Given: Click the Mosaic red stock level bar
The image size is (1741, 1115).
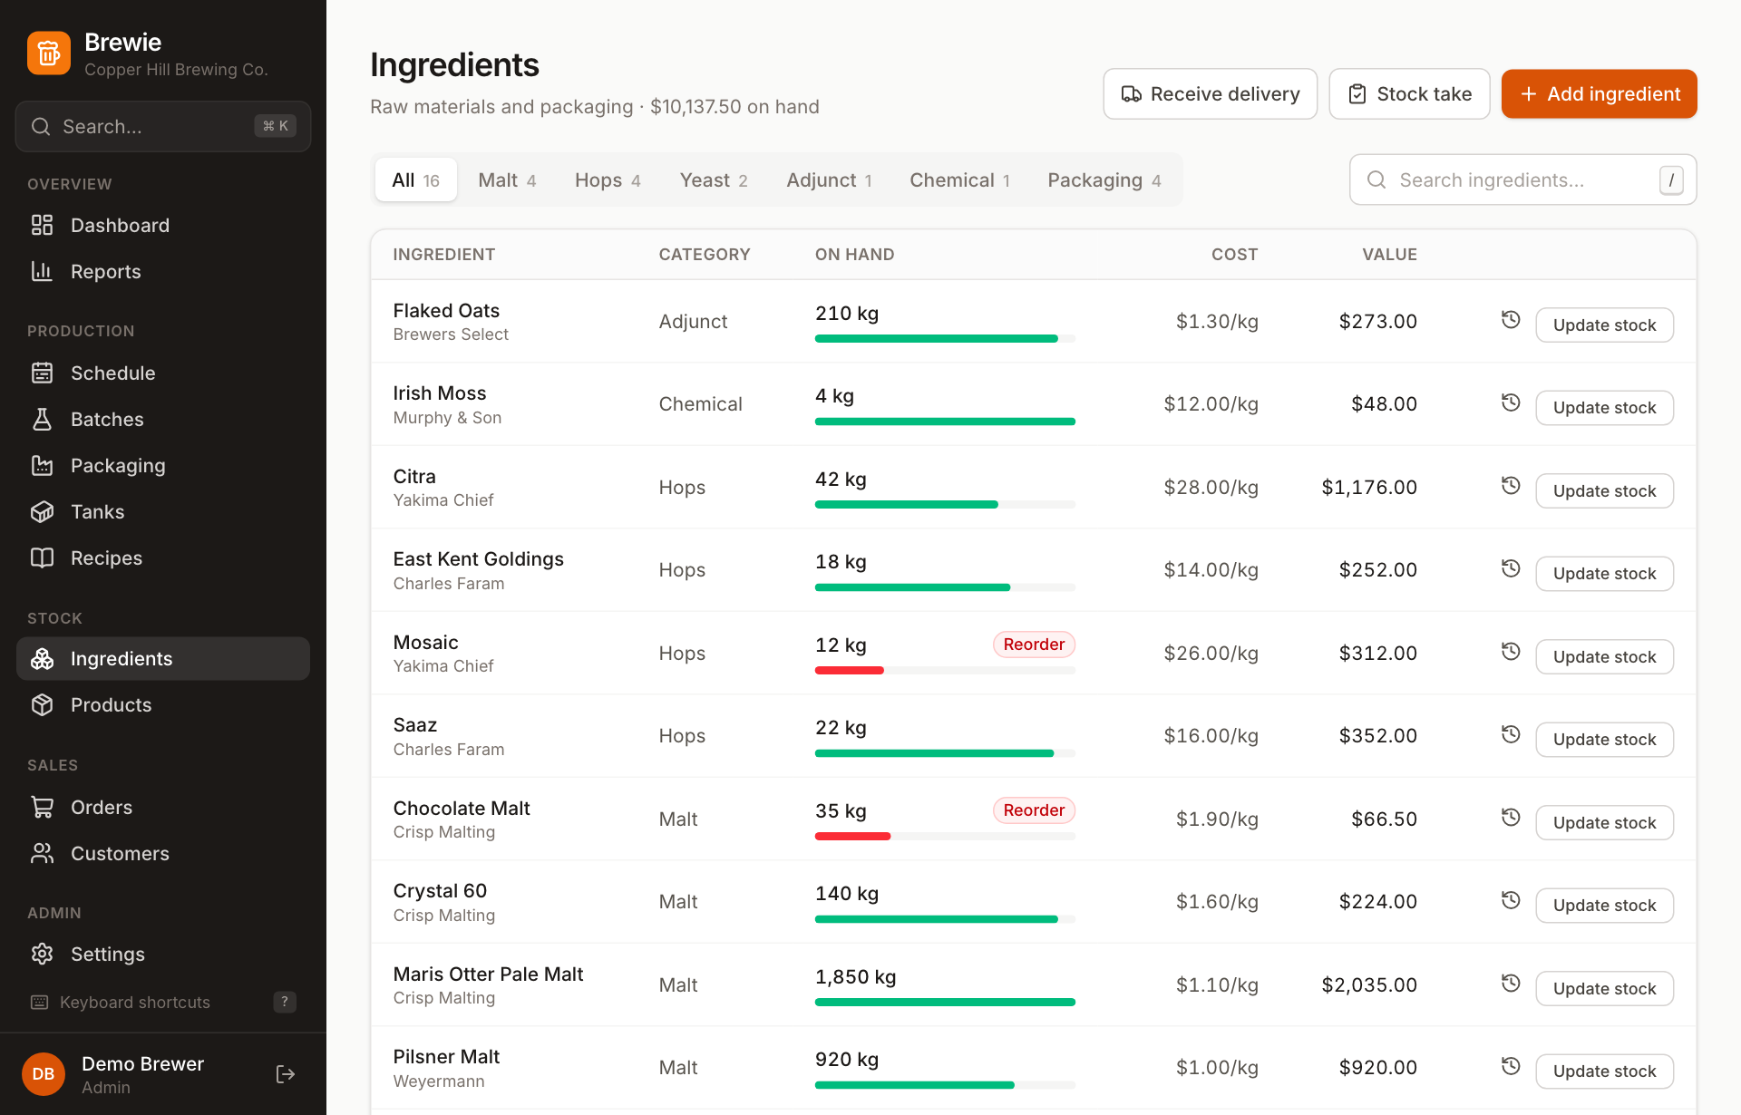Looking at the screenshot, I should pos(945,670).
